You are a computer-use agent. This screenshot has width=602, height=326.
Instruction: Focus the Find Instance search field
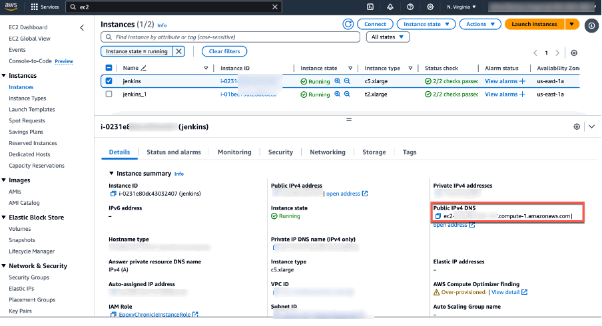(230, 37)
